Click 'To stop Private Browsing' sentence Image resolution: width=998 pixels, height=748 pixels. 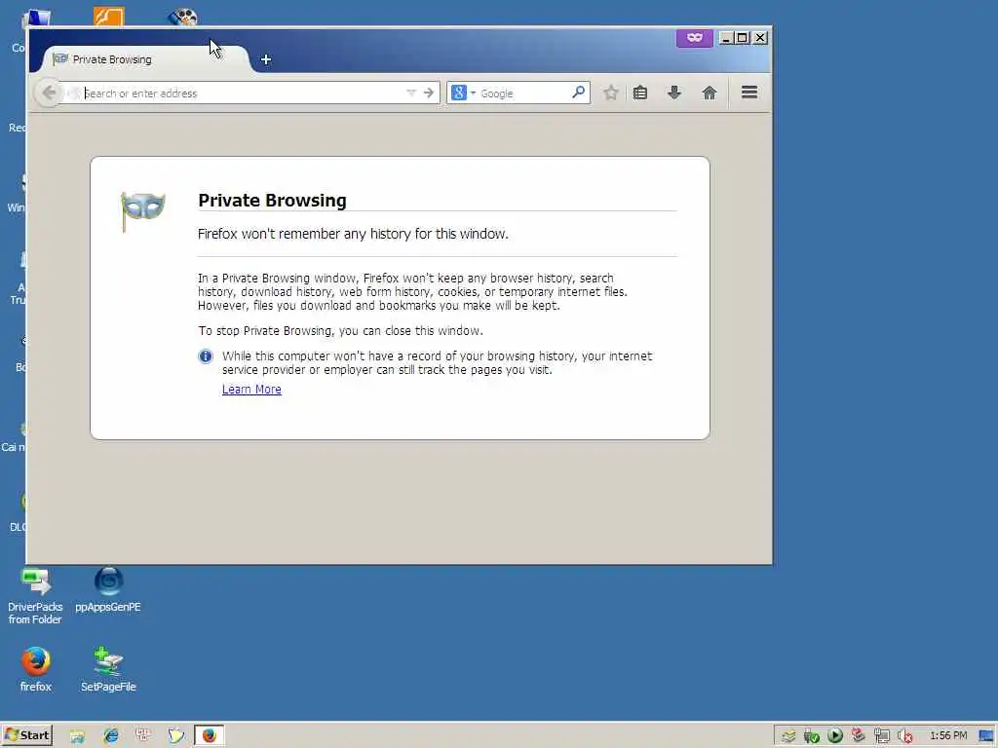340,331
